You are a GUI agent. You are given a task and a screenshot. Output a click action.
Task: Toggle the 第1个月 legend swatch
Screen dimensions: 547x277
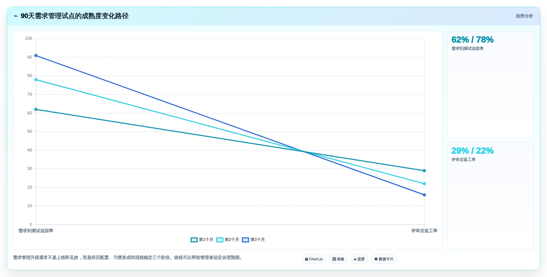pos(194,240)
